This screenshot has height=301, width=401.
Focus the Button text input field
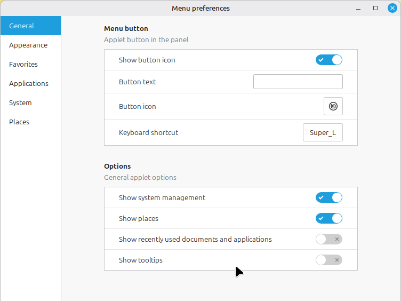[x=298, y=82]
